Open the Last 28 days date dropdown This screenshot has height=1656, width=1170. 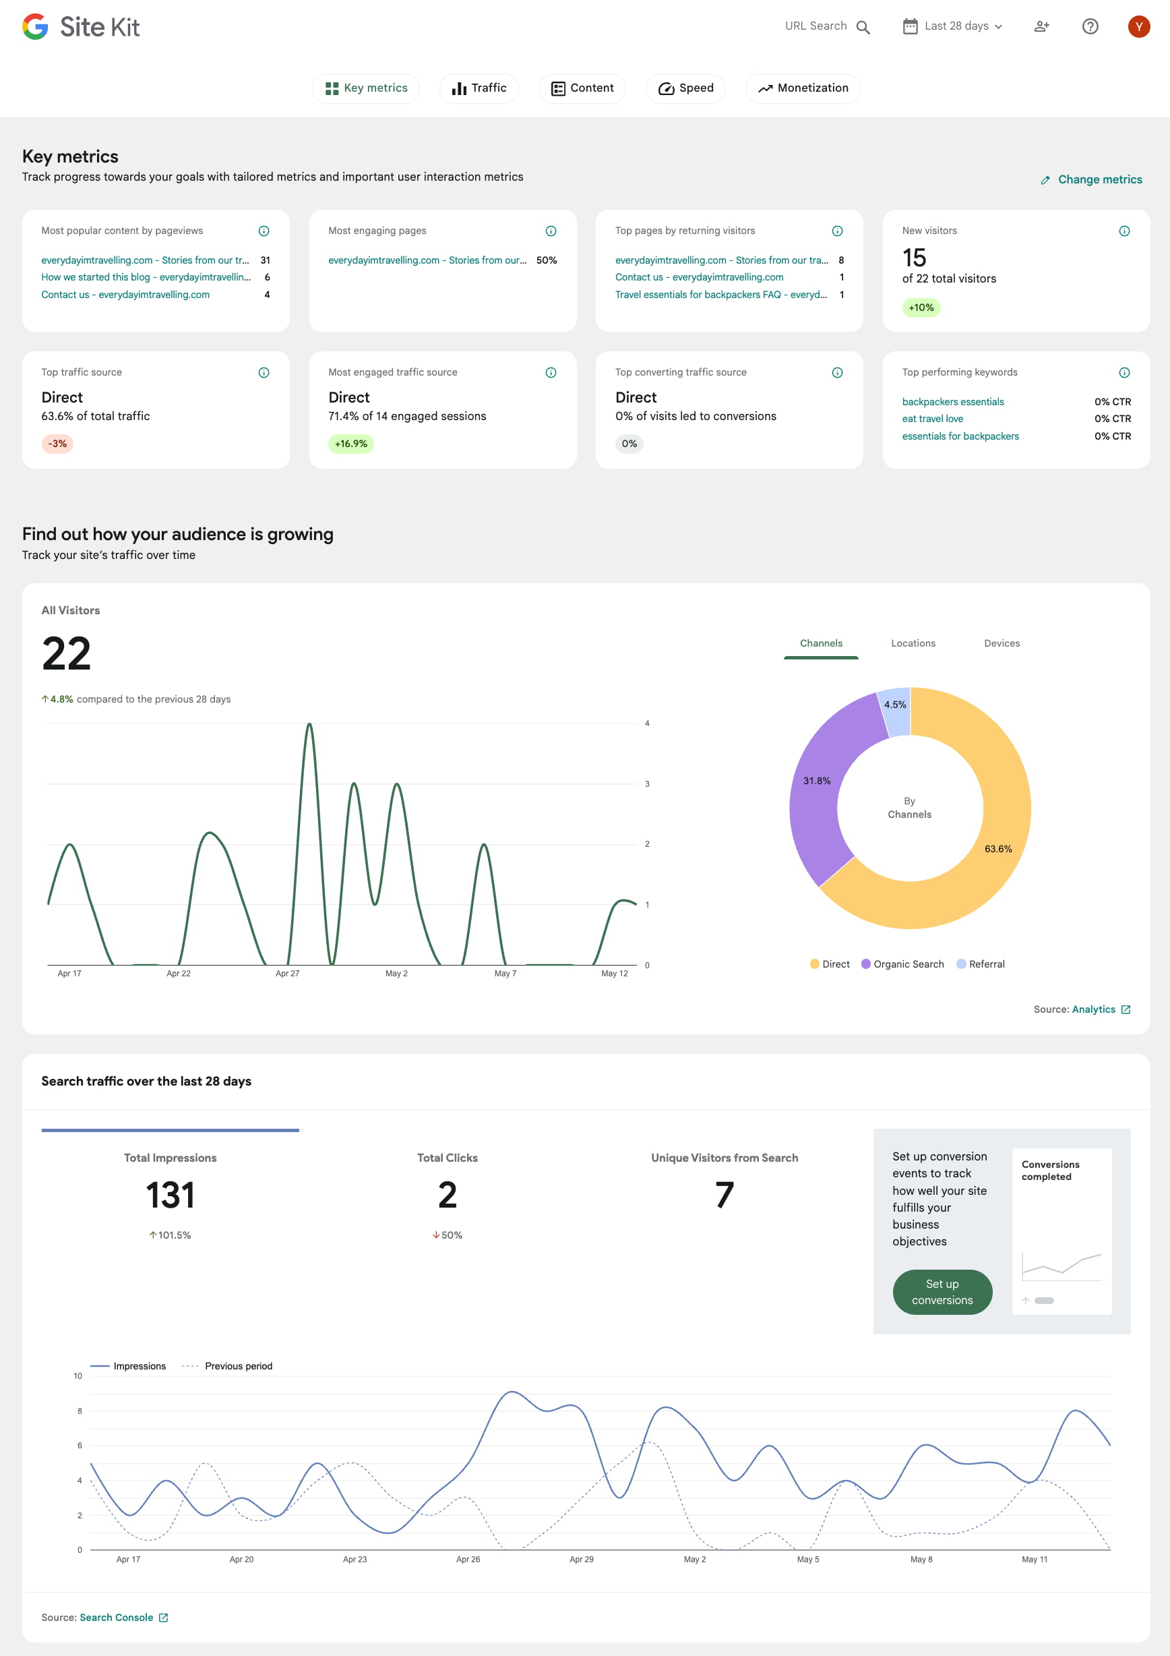point(952,27)
